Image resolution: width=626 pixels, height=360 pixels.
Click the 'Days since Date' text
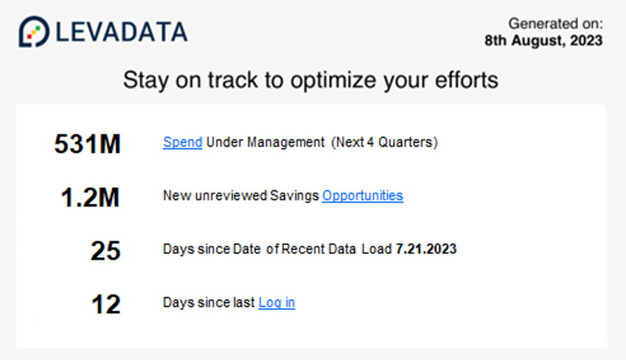(212, 249)
